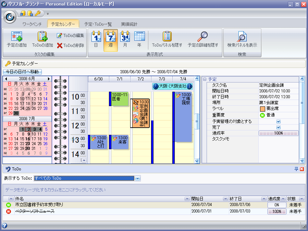Select the week view (週) button
The width and height of the screenshot is (308, 231).
[x=111, y=40]
